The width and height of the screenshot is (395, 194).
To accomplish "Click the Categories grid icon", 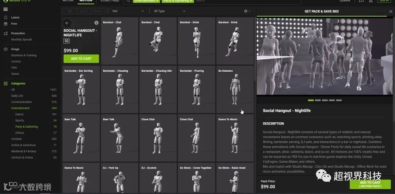I will tap(5, 84).
